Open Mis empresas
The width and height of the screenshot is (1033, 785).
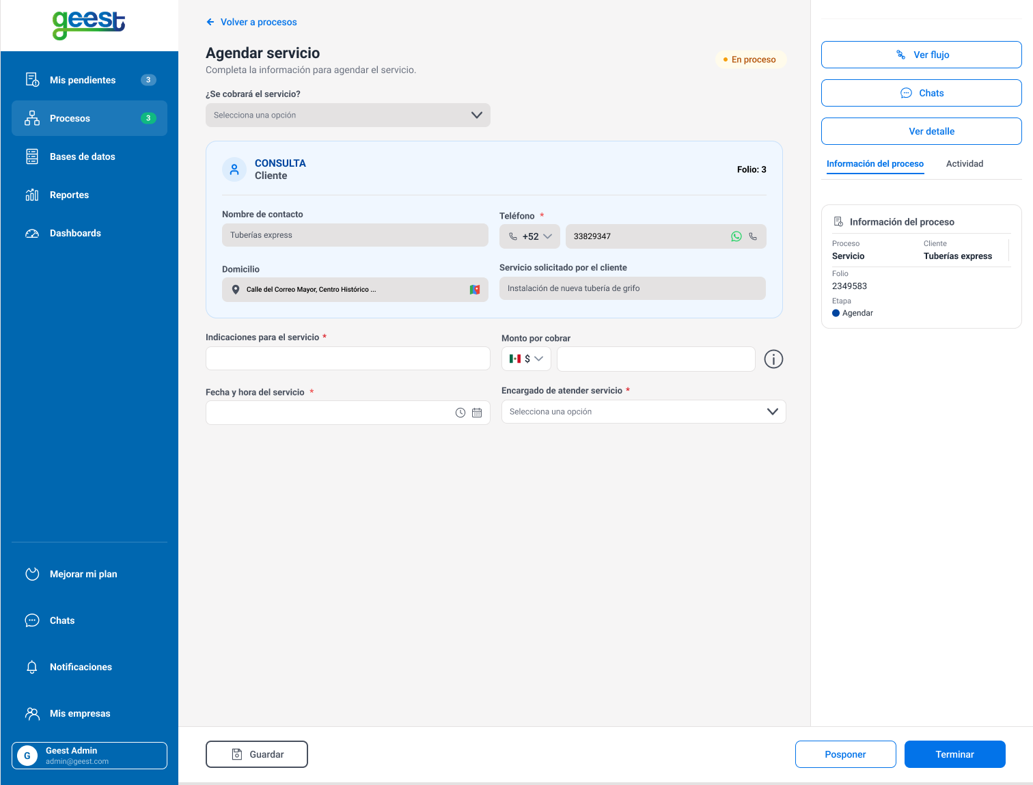89,713
